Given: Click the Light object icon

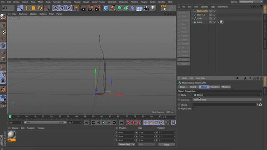Looking at the screenshot, I should [153, 8].
